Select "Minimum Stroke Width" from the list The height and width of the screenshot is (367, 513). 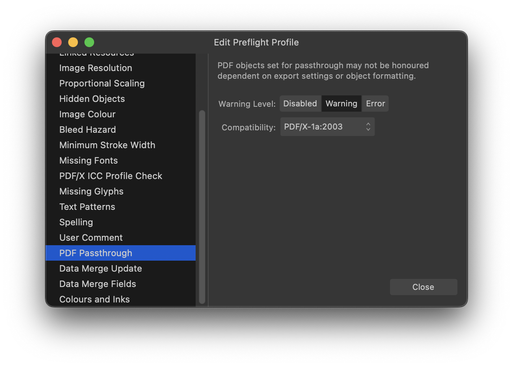coord(107,145)
